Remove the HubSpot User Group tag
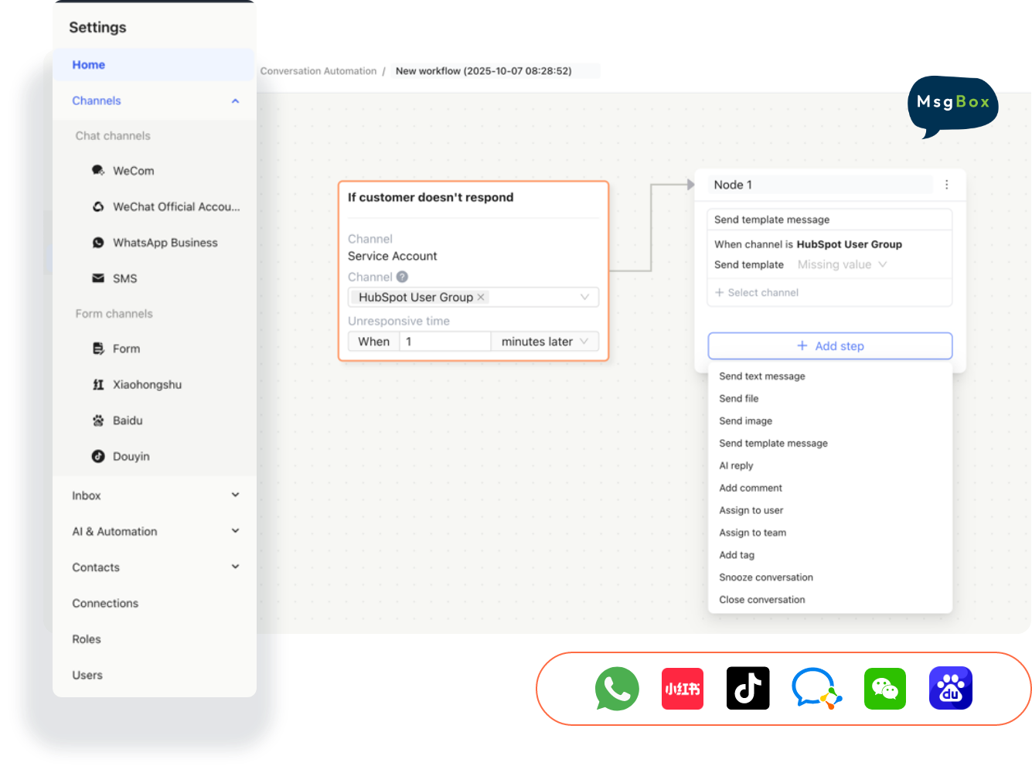1032x773 pixels. pyautogui.click(x=481, y=297)
